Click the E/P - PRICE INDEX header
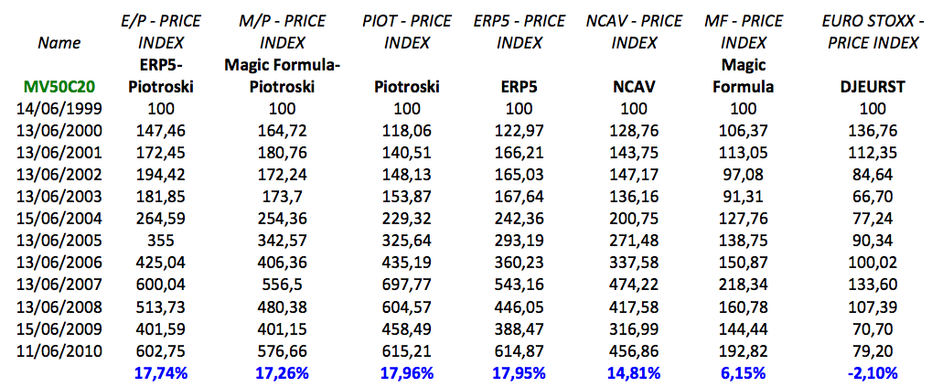 pyautogui.click(x=162, y=33)
